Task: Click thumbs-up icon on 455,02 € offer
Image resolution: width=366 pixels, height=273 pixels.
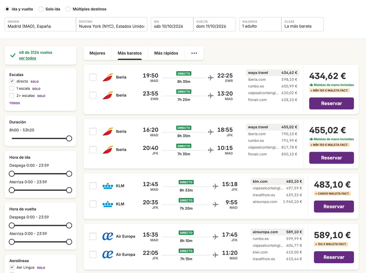Action: 311,139
